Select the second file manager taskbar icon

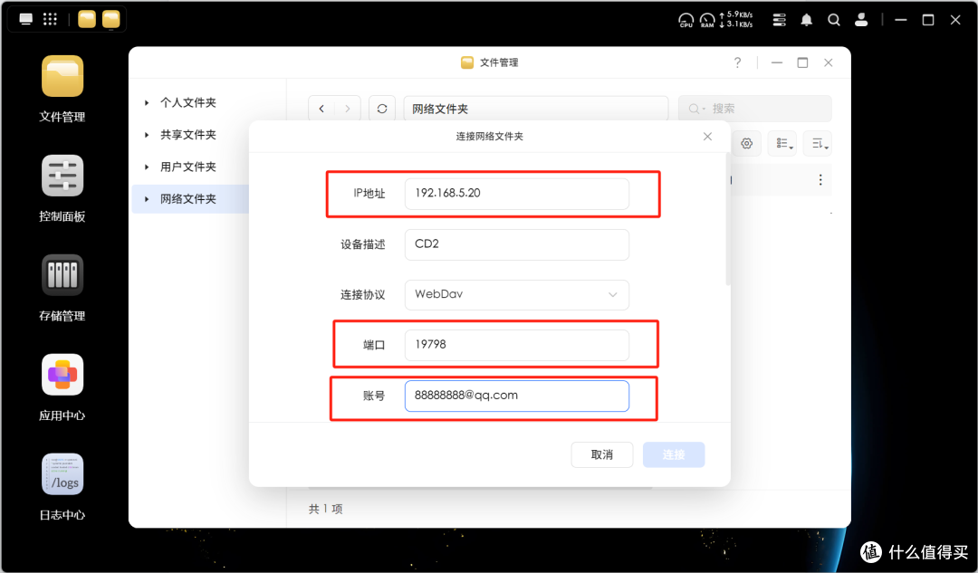pyautogui.click(x=111, y=19)
